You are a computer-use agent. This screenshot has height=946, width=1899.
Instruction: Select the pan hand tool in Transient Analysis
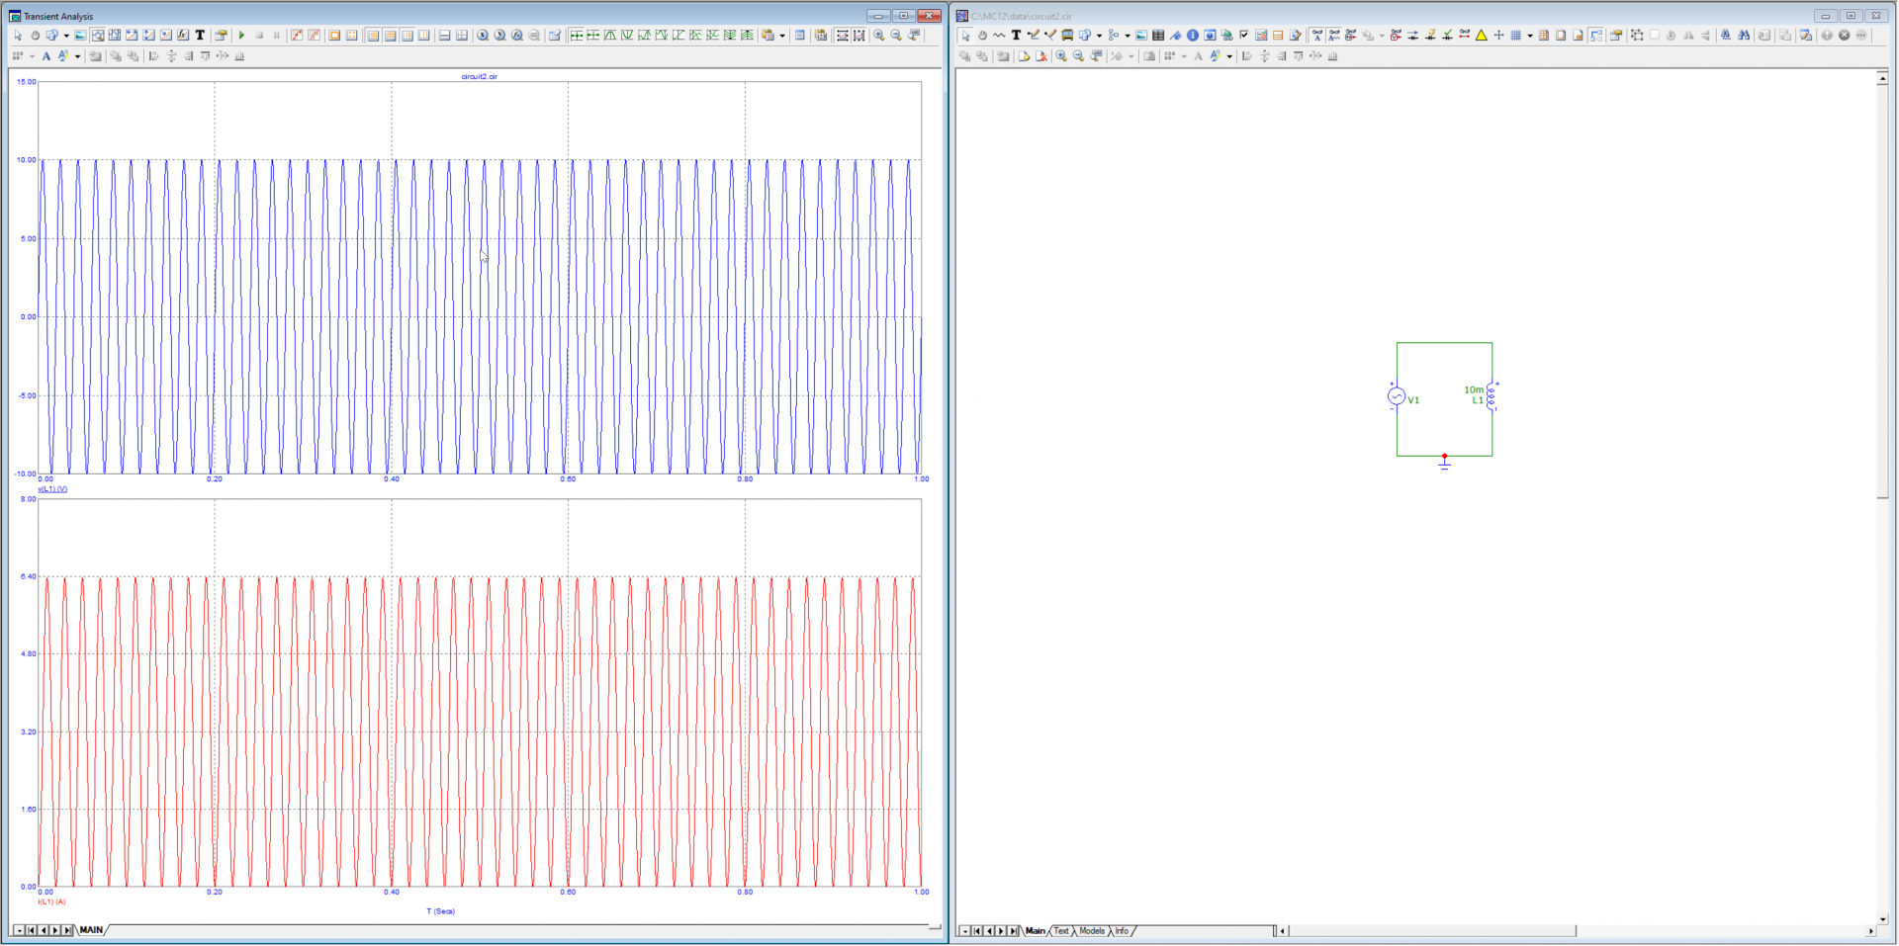(35, 35)
